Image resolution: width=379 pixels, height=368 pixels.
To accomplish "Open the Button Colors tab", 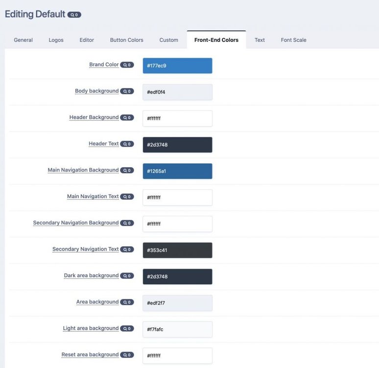I will pyautogui.click(x=126, y=40).
